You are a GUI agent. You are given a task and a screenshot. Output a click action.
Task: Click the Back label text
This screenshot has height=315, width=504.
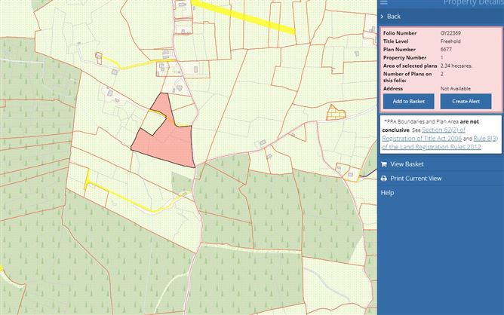pos(394,16)
